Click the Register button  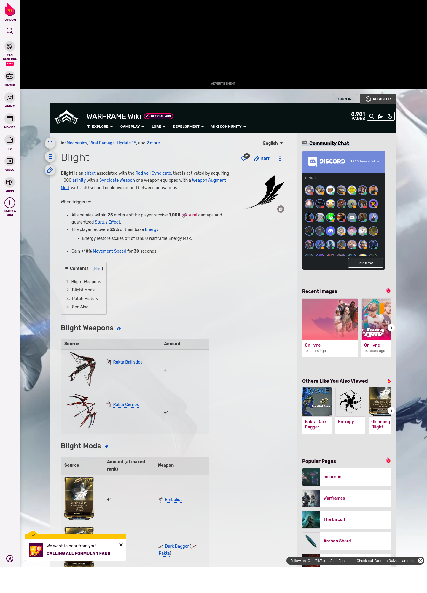click(x=378, y=99)
